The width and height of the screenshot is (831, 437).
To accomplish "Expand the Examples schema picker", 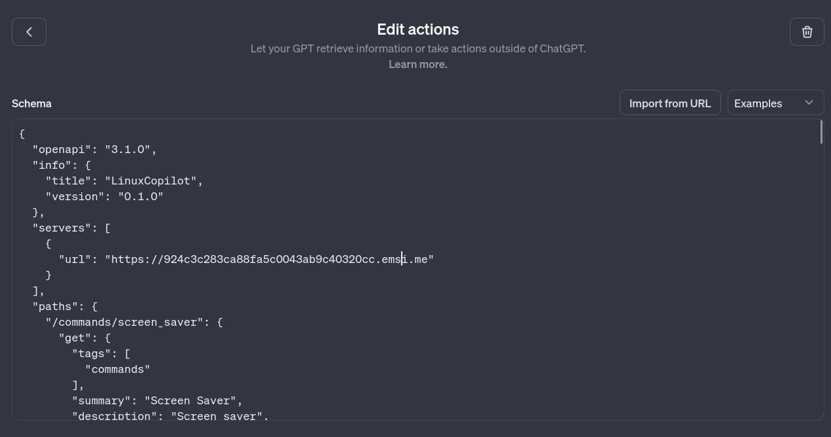I will click(775, 103).
